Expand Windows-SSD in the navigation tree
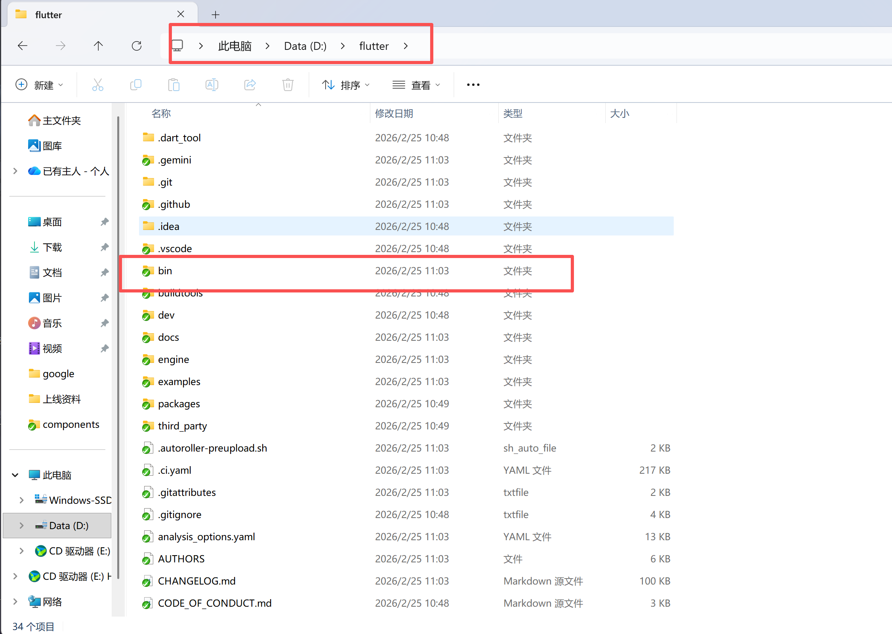This screenshot has width=892, height=634. click(x=22, y=500)
